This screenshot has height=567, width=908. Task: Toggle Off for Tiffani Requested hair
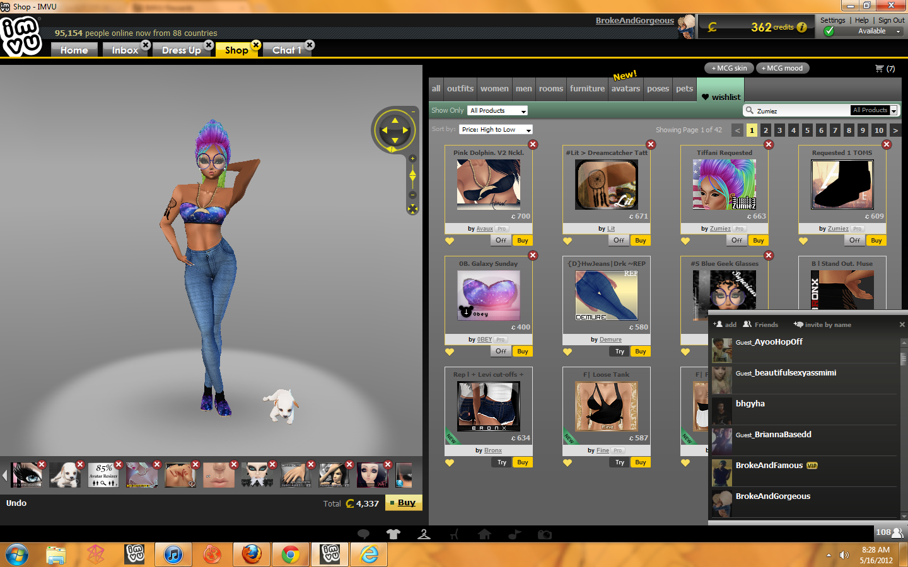(736, 240)
